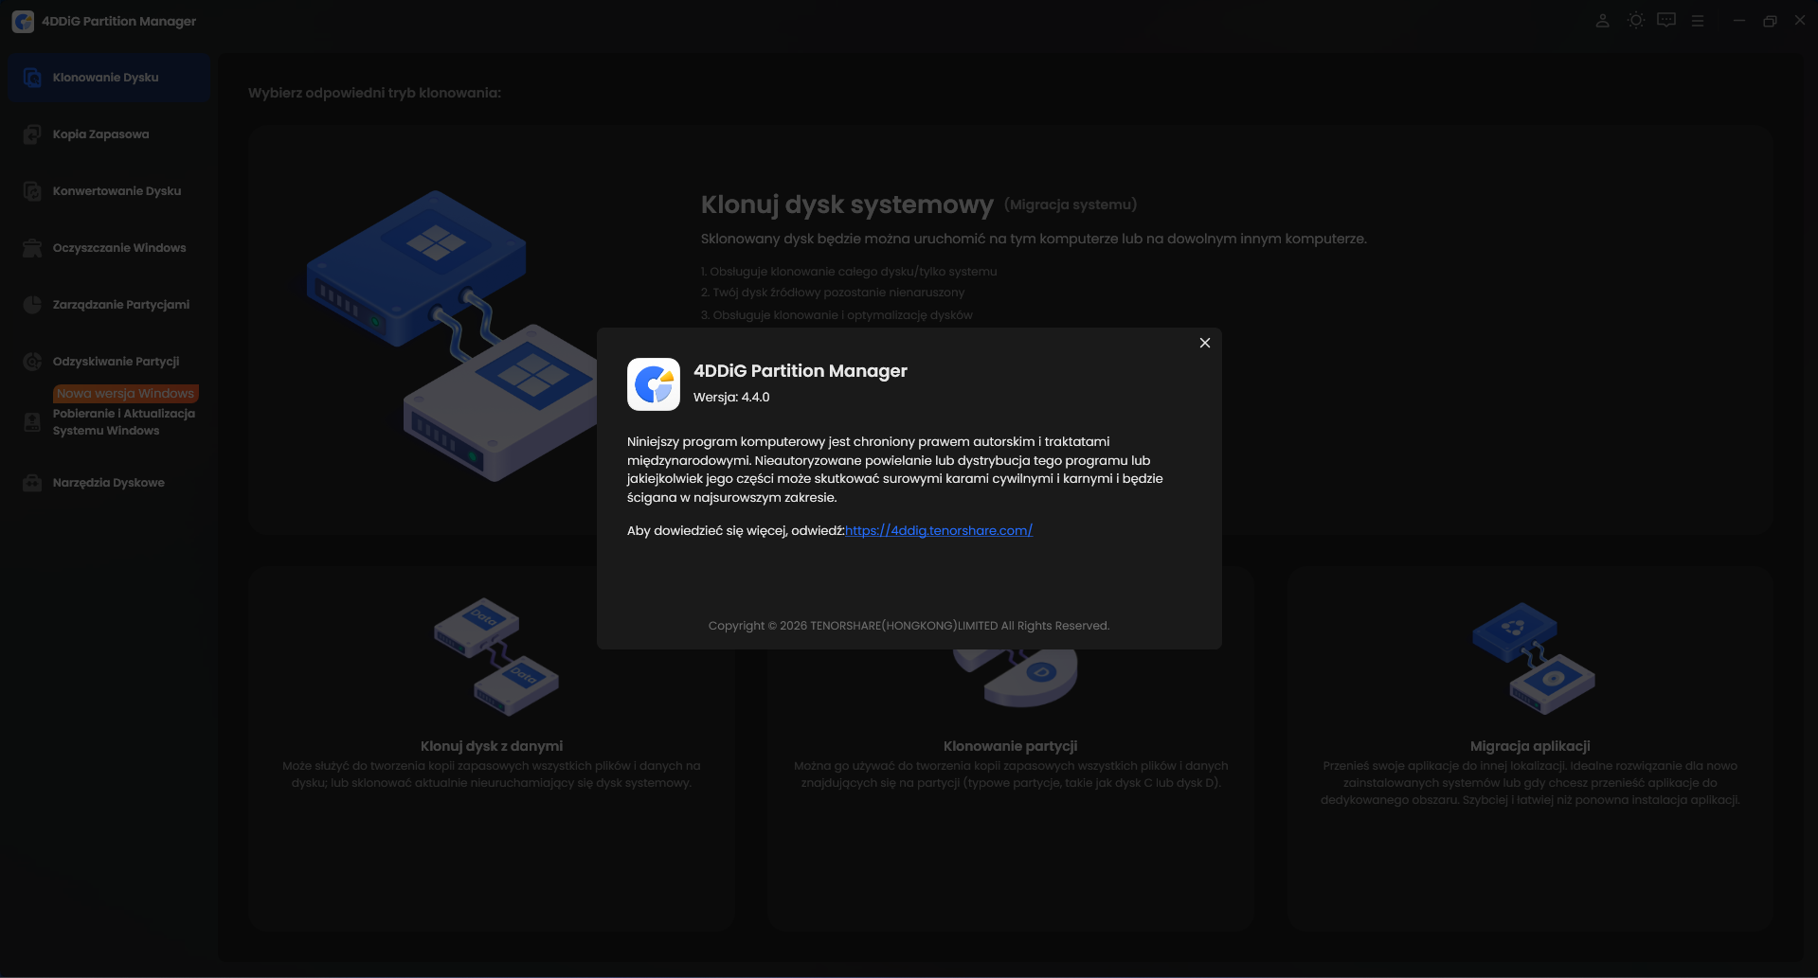Open the hamburger menu in title bar

(1698, 21)
